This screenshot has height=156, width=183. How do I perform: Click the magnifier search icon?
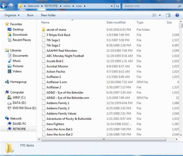pyautogui.click(x=179, y=6)
